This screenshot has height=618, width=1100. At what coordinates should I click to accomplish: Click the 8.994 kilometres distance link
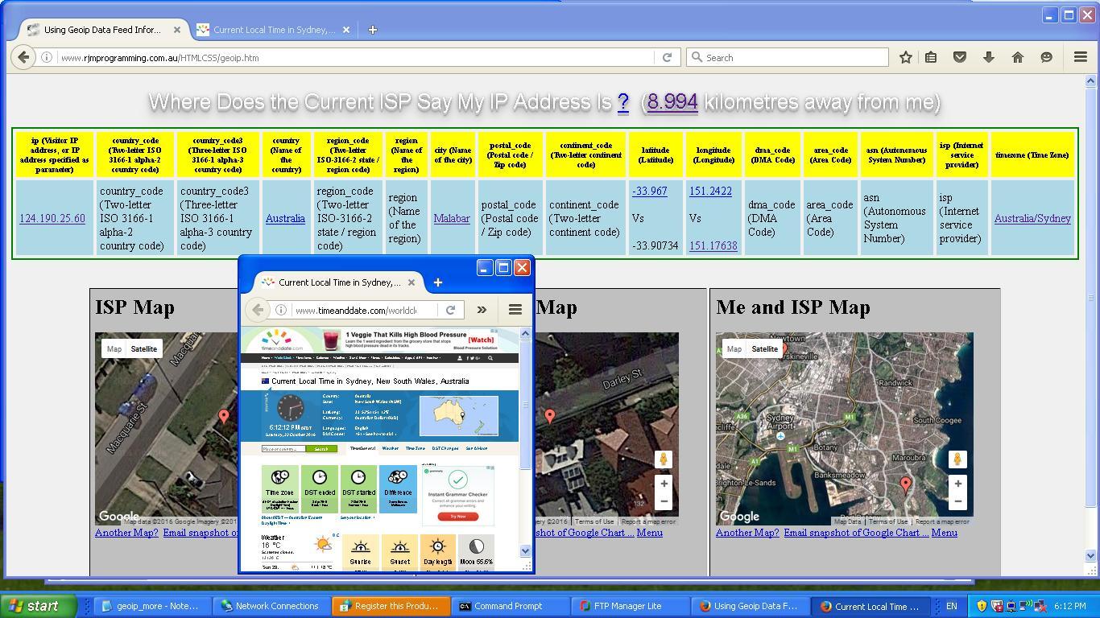[672, 102]
